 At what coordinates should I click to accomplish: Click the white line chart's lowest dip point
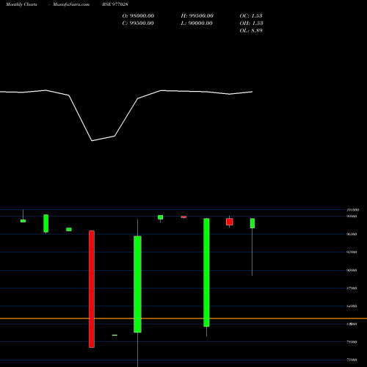(x=92, y=141)
